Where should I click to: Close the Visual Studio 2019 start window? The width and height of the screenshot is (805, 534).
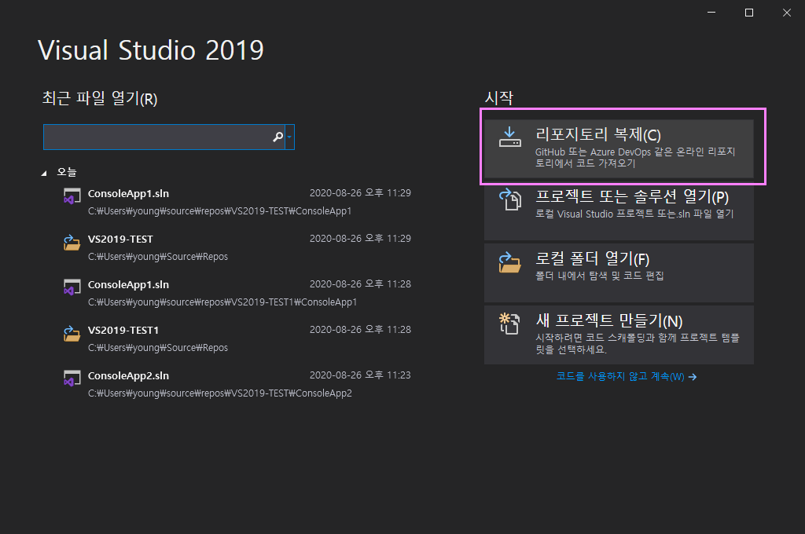[x=786, y=13]
